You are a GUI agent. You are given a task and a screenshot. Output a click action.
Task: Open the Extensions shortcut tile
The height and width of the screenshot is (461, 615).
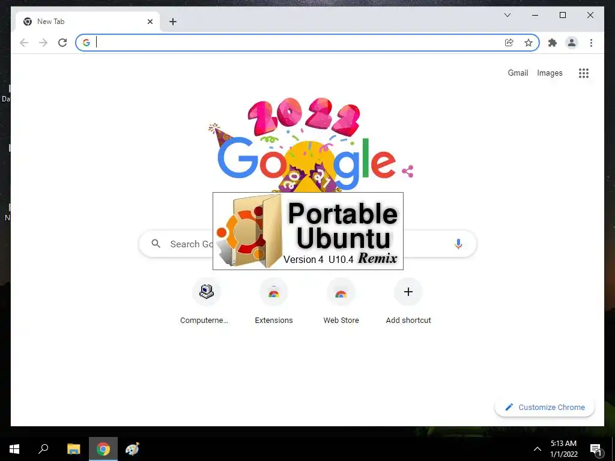pos(273,301)
